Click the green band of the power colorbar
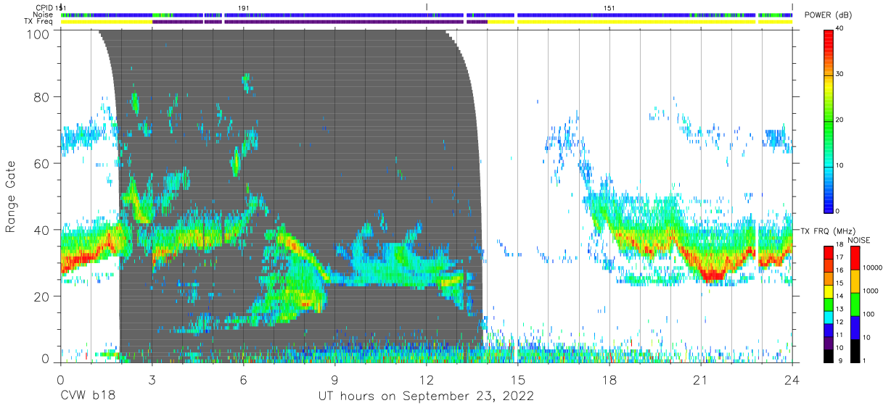Image resolution: width=891 pixels, height=411 pixels. [x=829, y=123]
